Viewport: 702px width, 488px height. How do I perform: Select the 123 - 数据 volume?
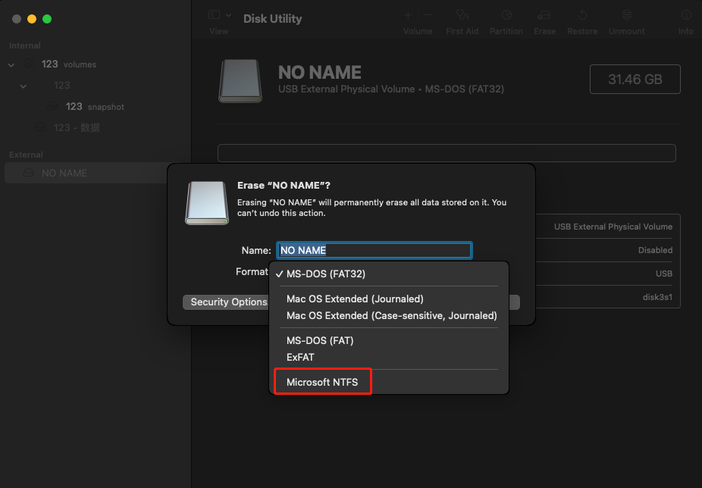point(77,127)
